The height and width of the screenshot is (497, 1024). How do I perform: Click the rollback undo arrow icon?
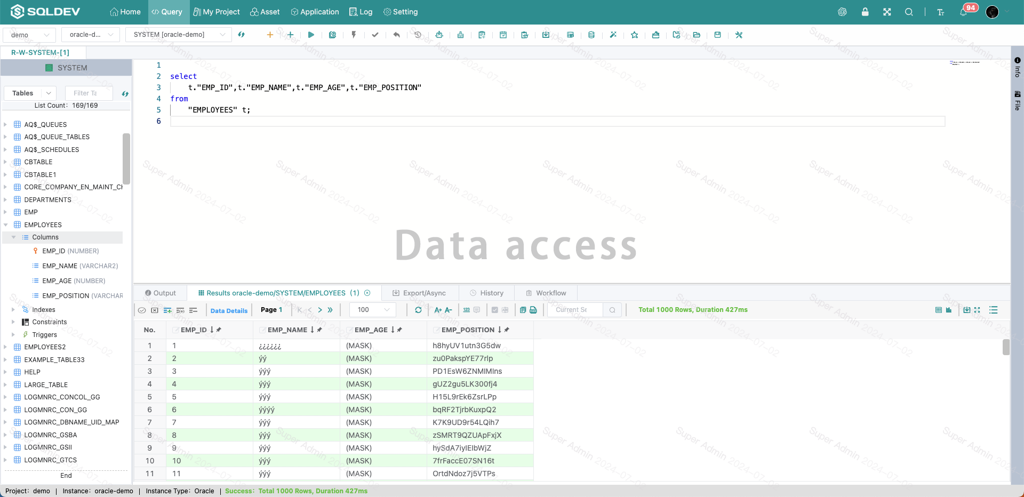pos(396,35)
